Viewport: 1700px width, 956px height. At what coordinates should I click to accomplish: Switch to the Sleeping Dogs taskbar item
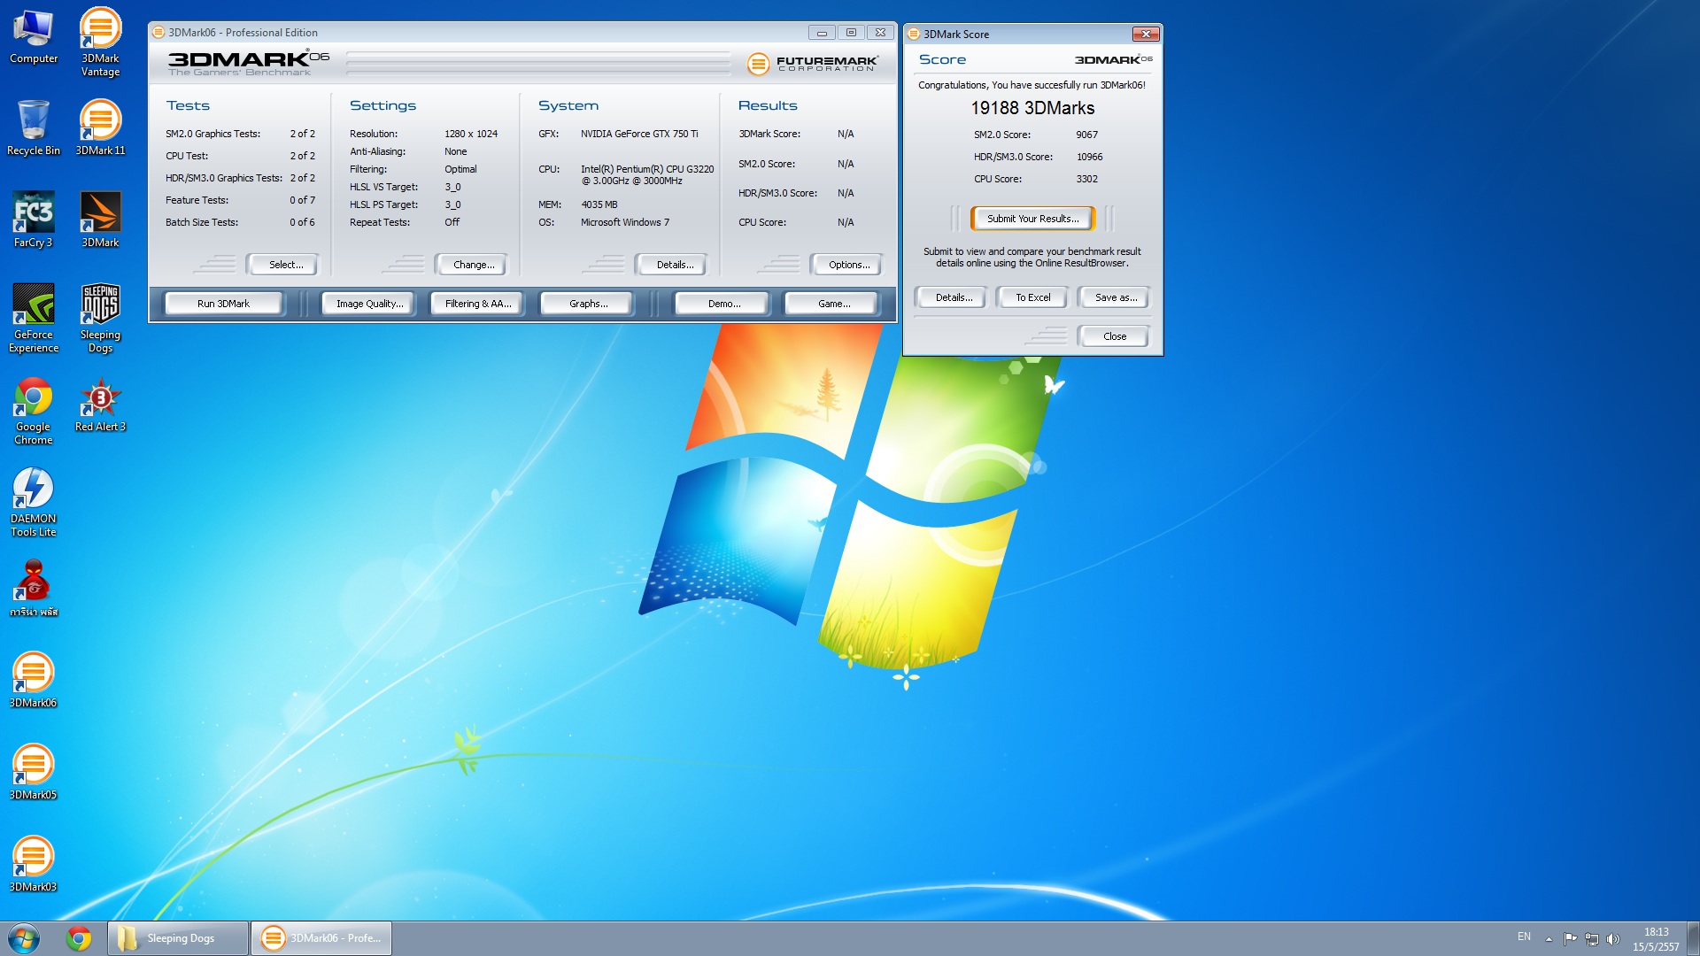pyautogui.click(x=179, y=938)
